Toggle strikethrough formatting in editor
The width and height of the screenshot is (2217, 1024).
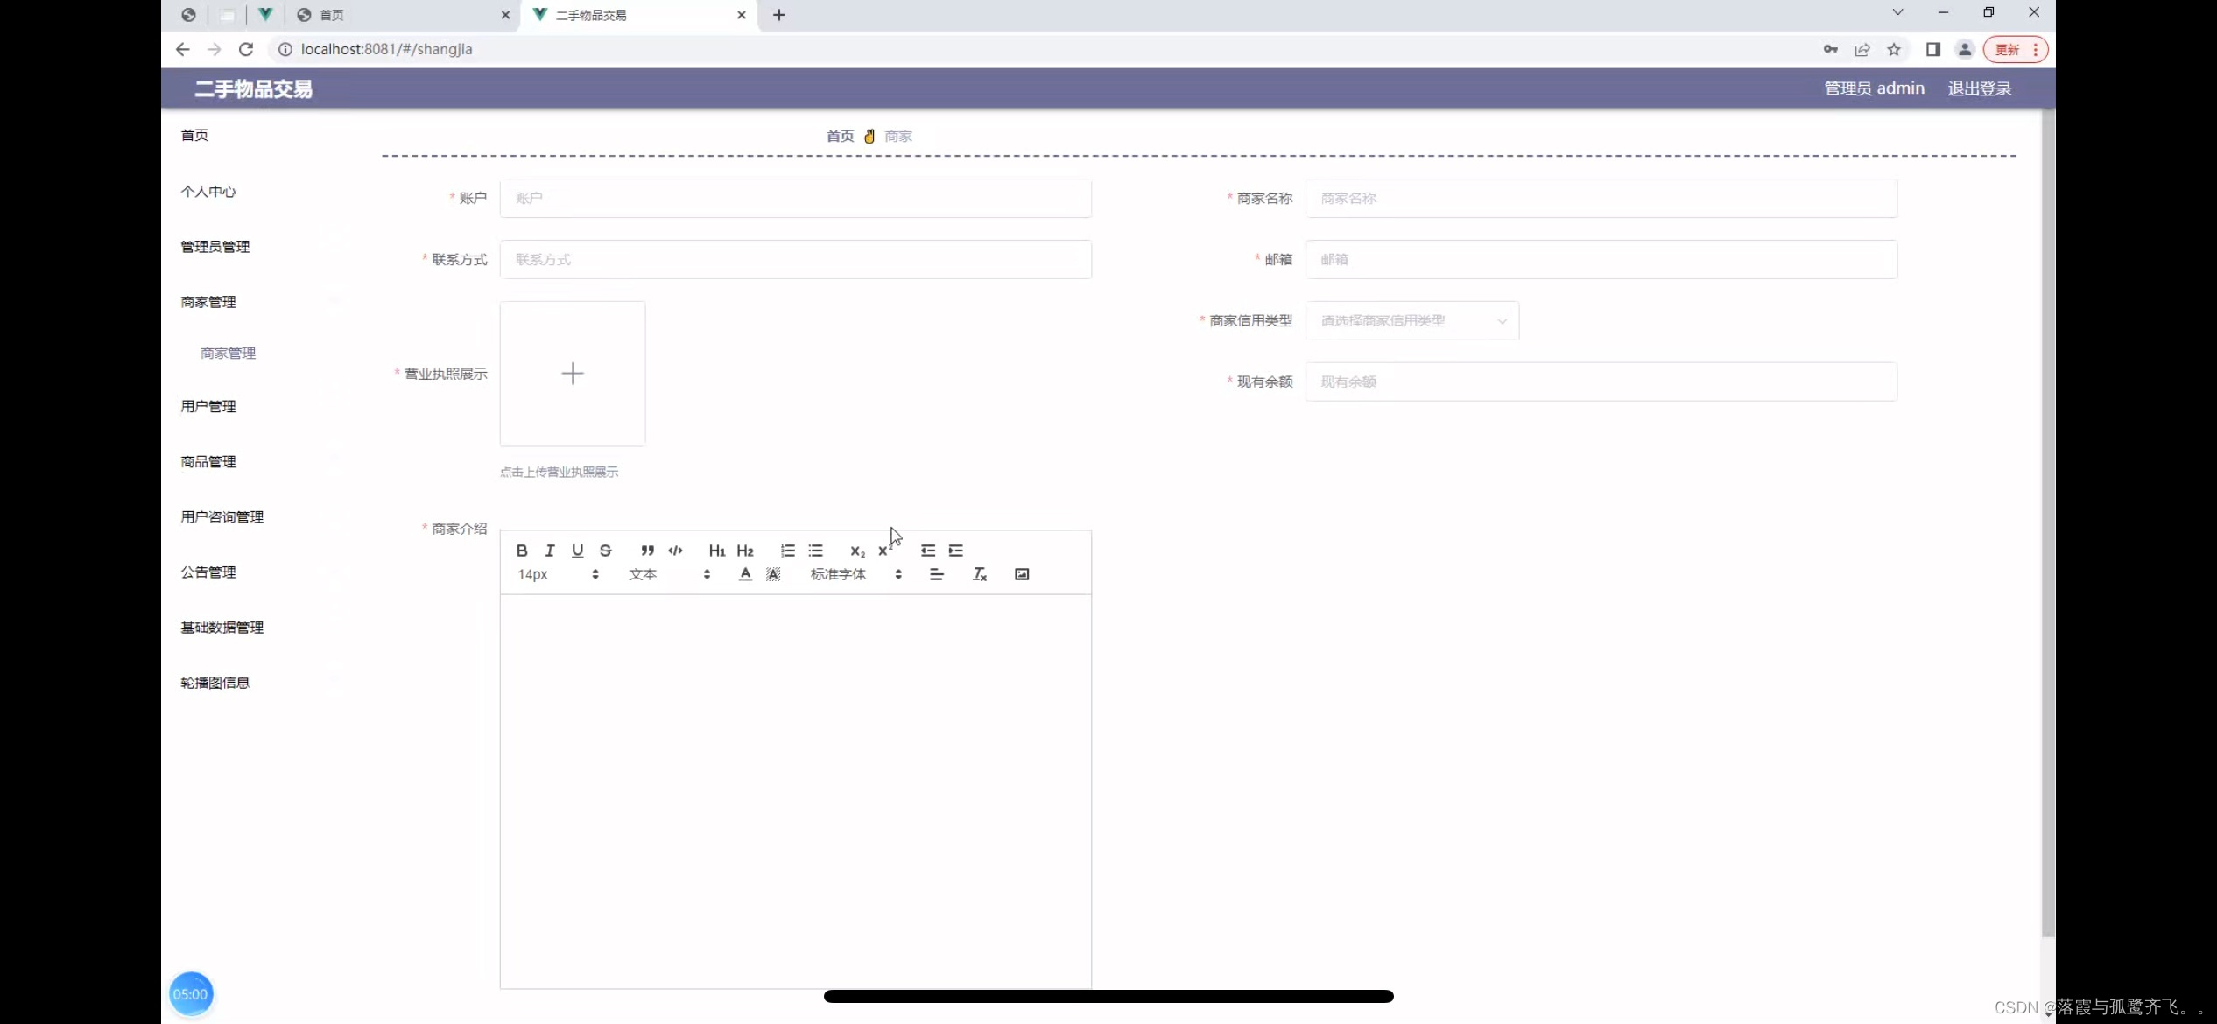point(605,551)
